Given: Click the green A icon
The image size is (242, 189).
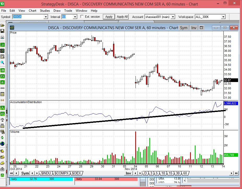Looking at the screenshot, I should (2, 82).
